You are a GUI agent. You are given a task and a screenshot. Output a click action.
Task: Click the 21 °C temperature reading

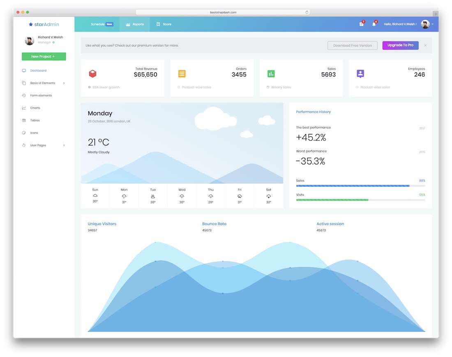(99, 142)
